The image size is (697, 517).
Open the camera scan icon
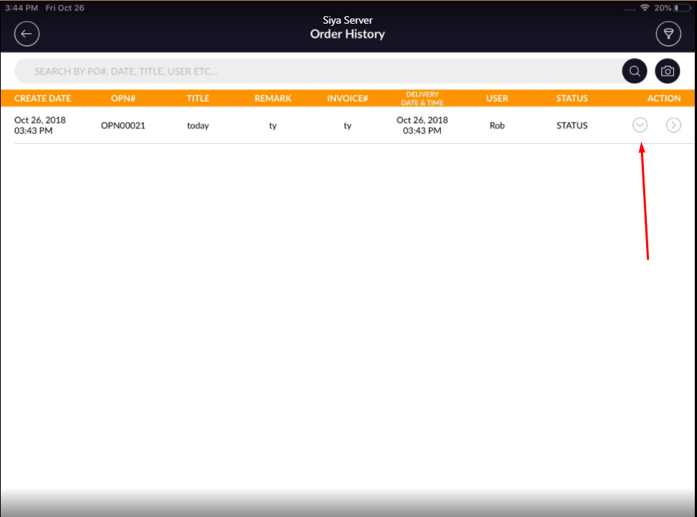(667, 71)
